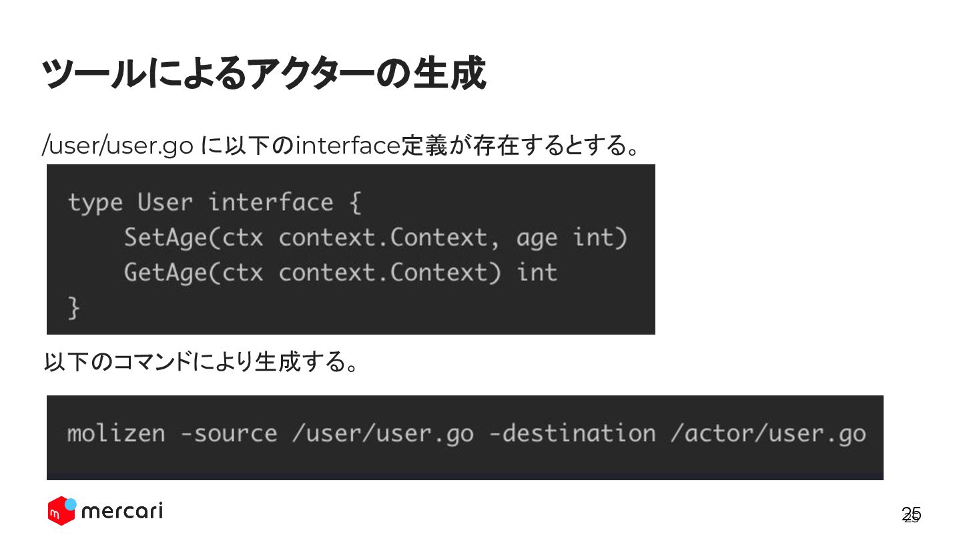Click 'age int' parameter in SetAge line
Viewport: 961px width, 541px height.
coord(571,238)
